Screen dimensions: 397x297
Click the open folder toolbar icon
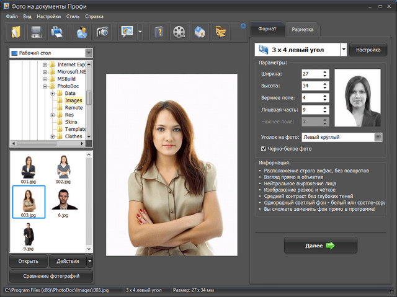click(17, 31)
